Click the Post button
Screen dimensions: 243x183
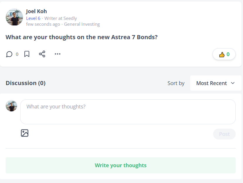[225, 134]
